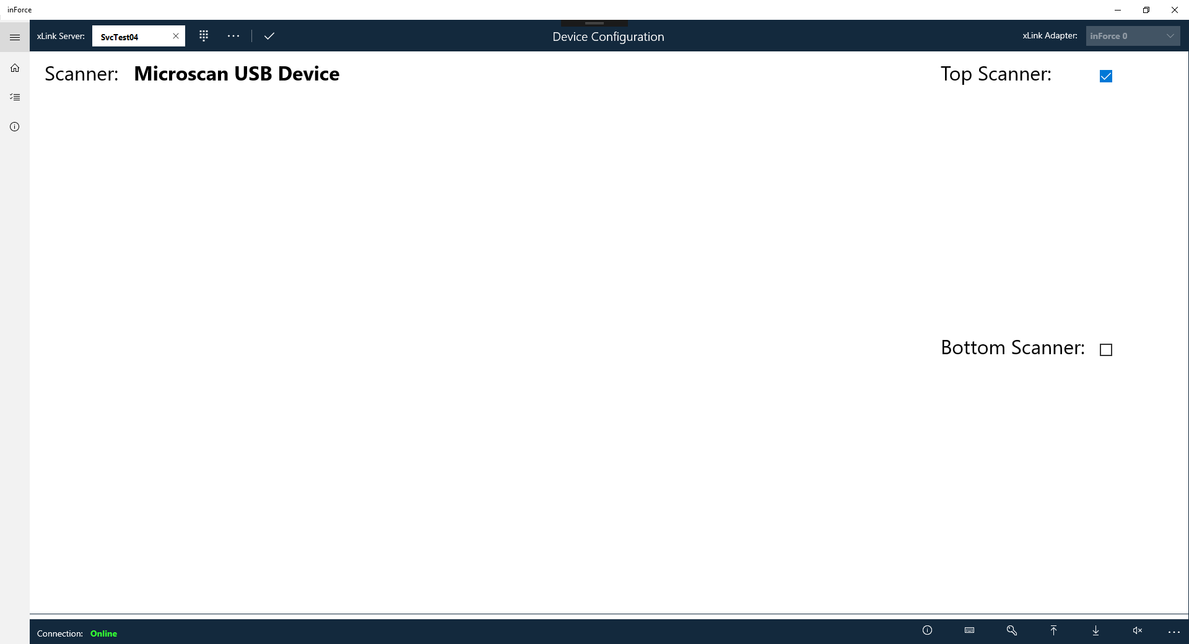The width and height of the screenshot is (1189, 644).
Task: Open the ellipsis menu in the top toolbar
Action: click(233, 36)
